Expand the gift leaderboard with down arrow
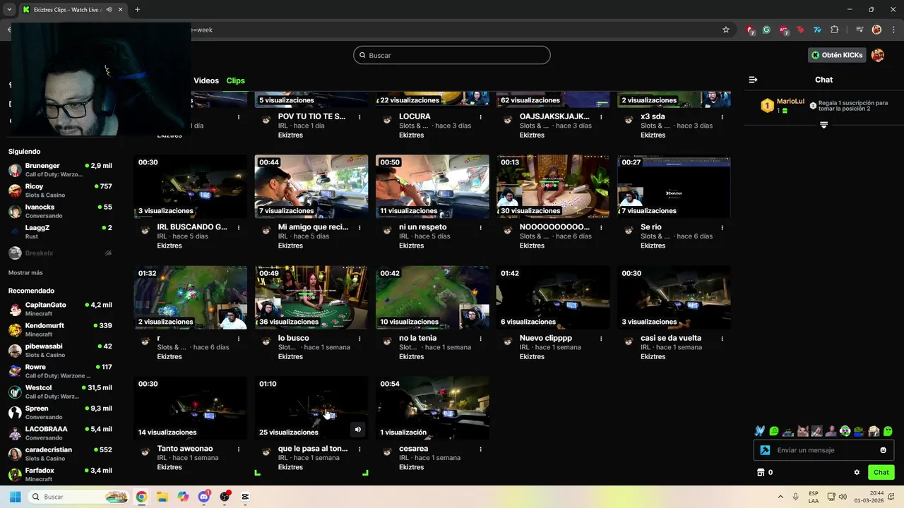 [823, 125]
